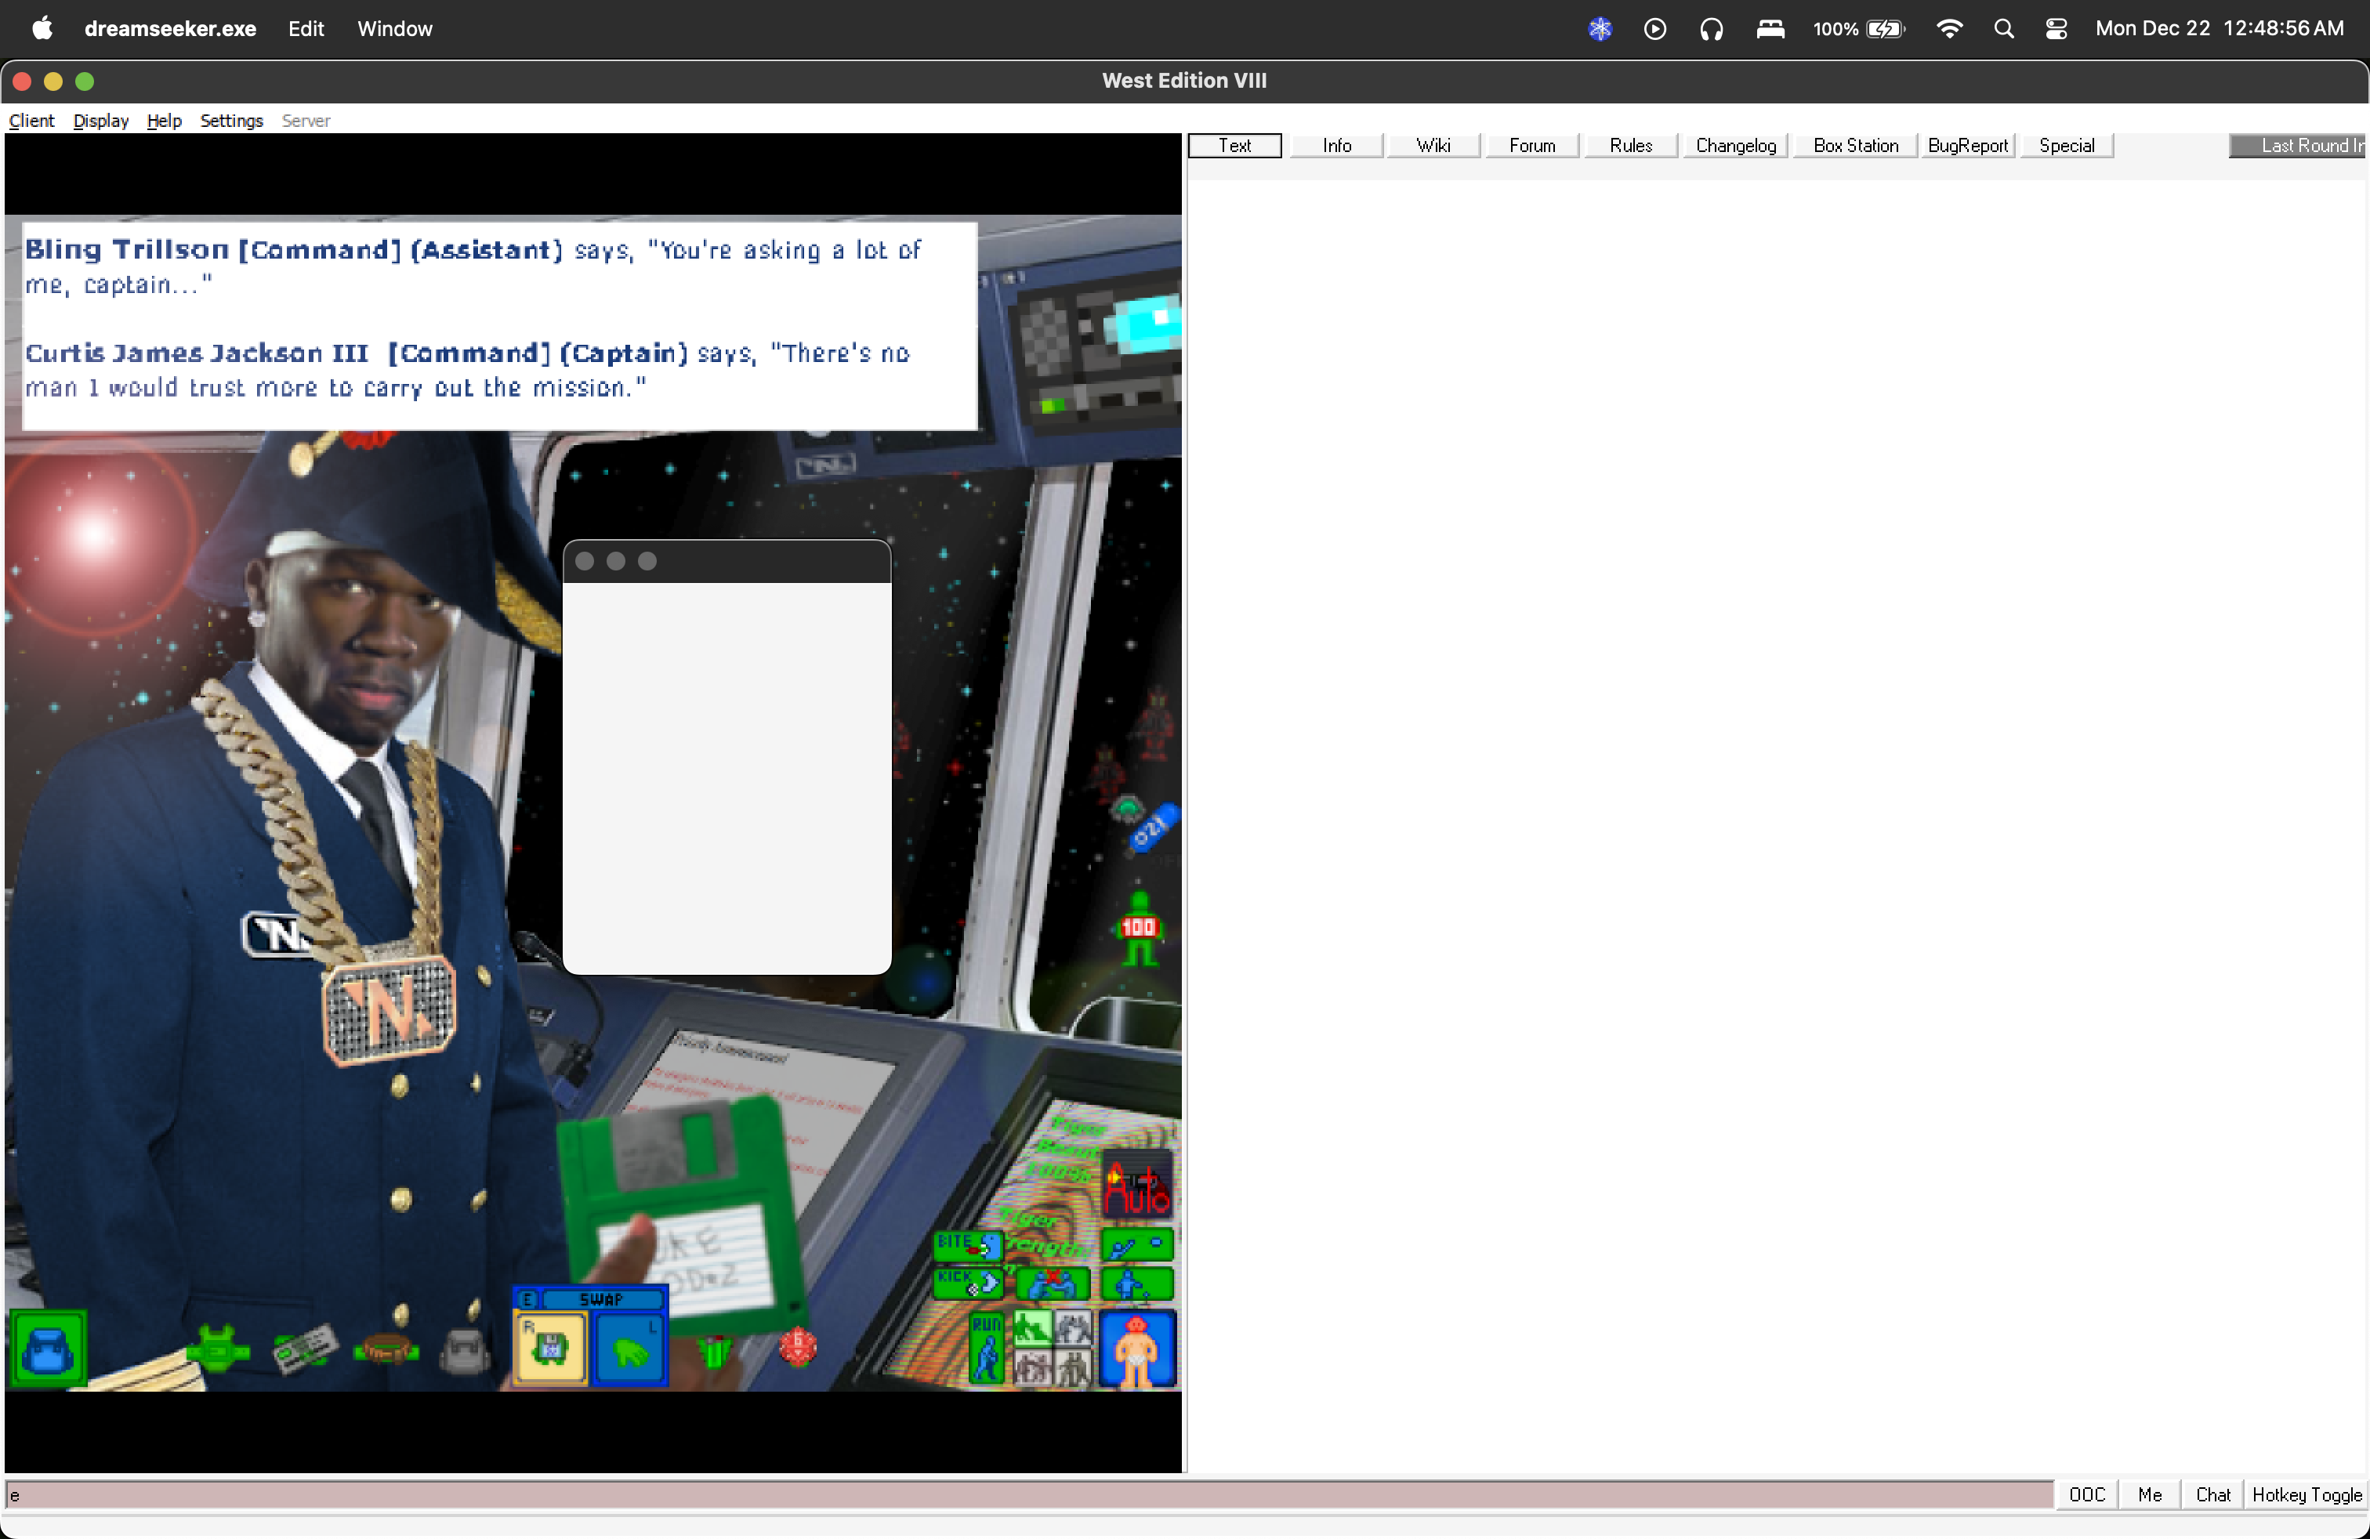The width and height of the screenshot is (2370, 1539).
Task: Open the body target doll selector
Action: coord(1137,1350)
